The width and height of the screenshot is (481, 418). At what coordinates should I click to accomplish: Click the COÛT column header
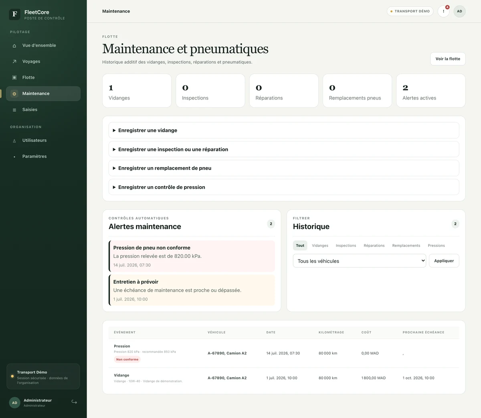coord(366,332)
